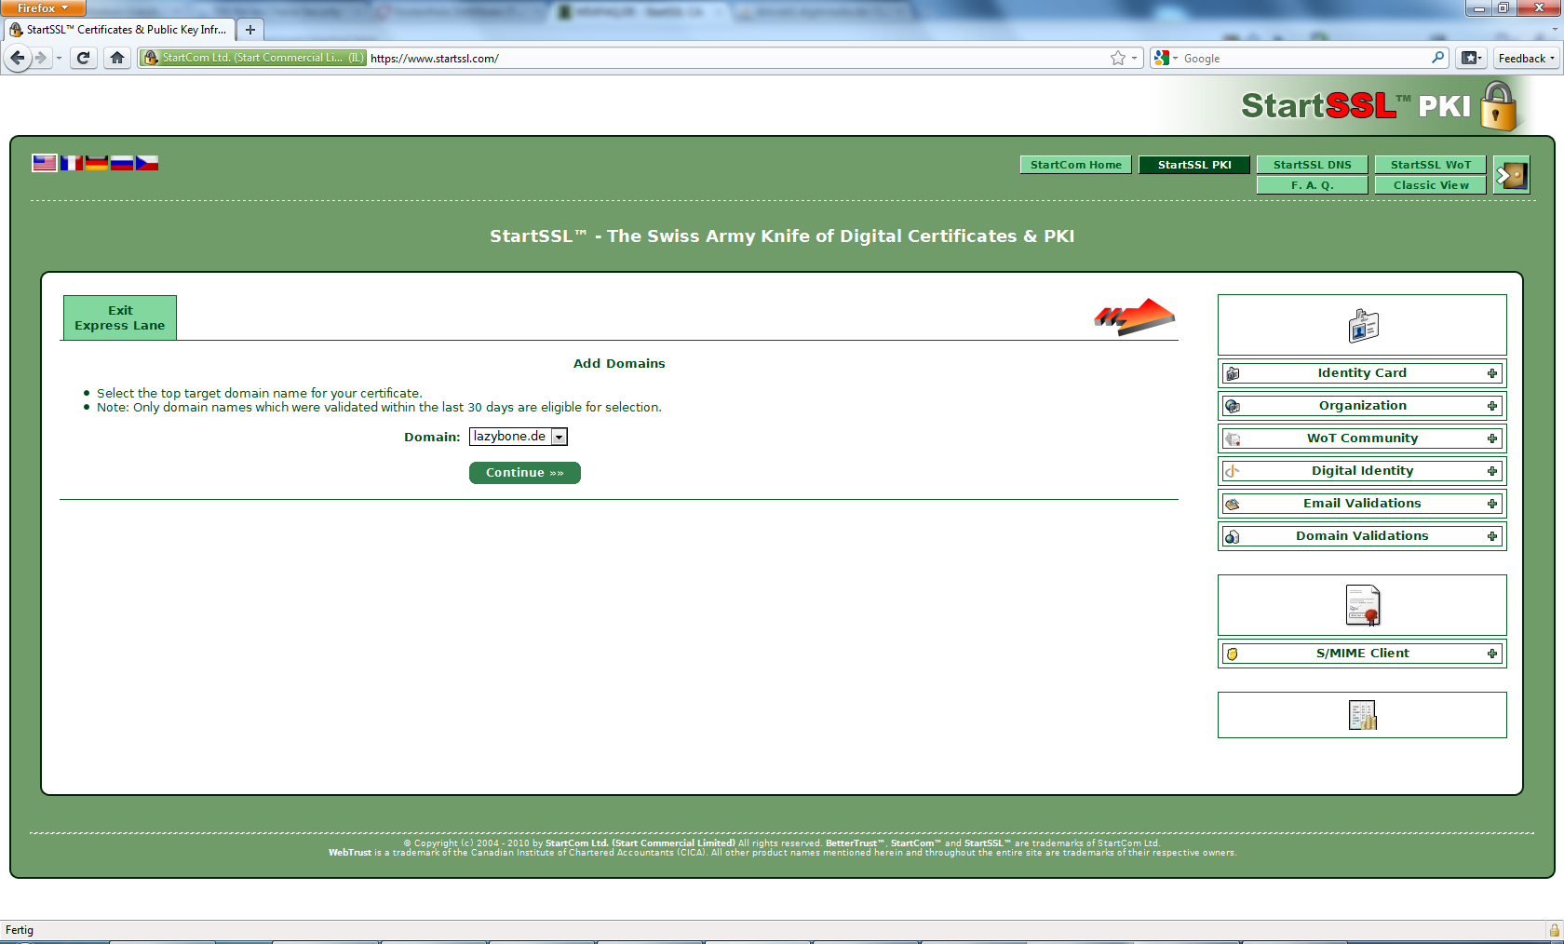The image size is (1564, 944).
Task: Select the StartSSL PKI menu item
Action: coord(1194,165)
